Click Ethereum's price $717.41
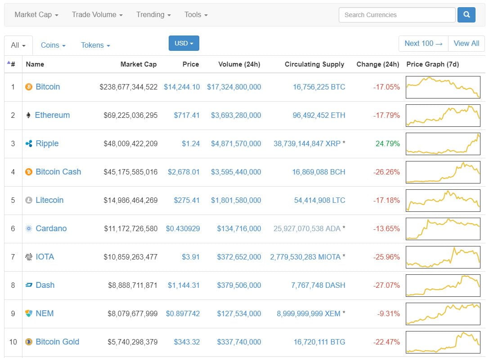 (x=187, y=116)
